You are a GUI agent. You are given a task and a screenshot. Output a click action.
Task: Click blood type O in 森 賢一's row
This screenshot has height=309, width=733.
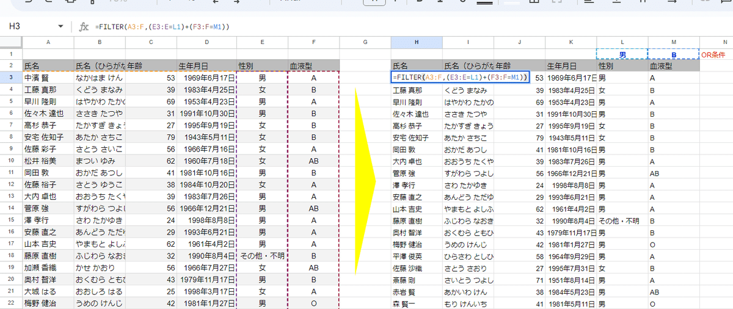(x=652, y=303)
